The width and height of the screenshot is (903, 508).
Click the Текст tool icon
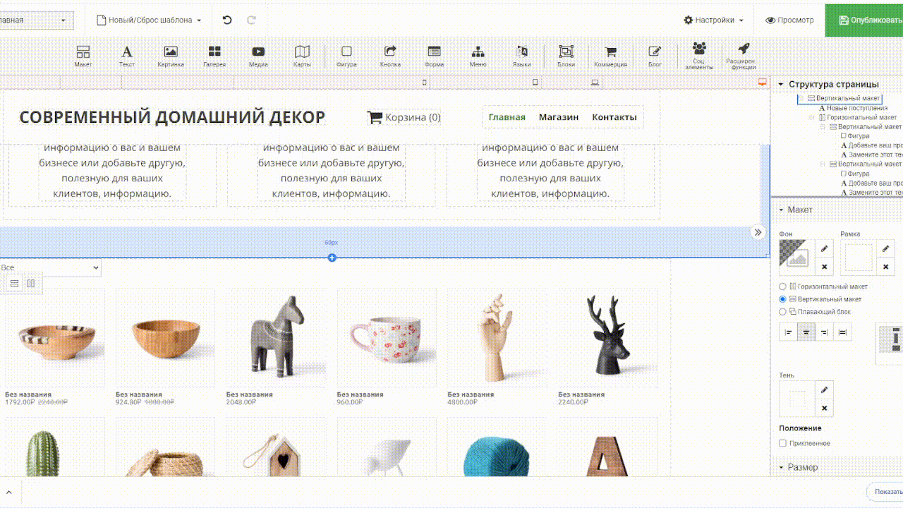pos(126,56)
